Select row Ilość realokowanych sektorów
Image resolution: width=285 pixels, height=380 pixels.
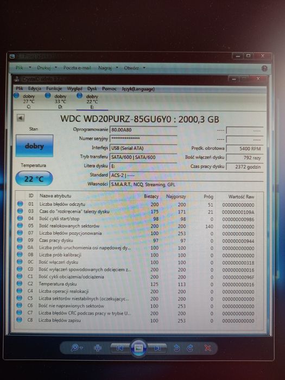(137, 226)
